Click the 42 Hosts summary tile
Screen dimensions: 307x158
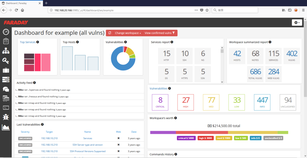point(237,56)
